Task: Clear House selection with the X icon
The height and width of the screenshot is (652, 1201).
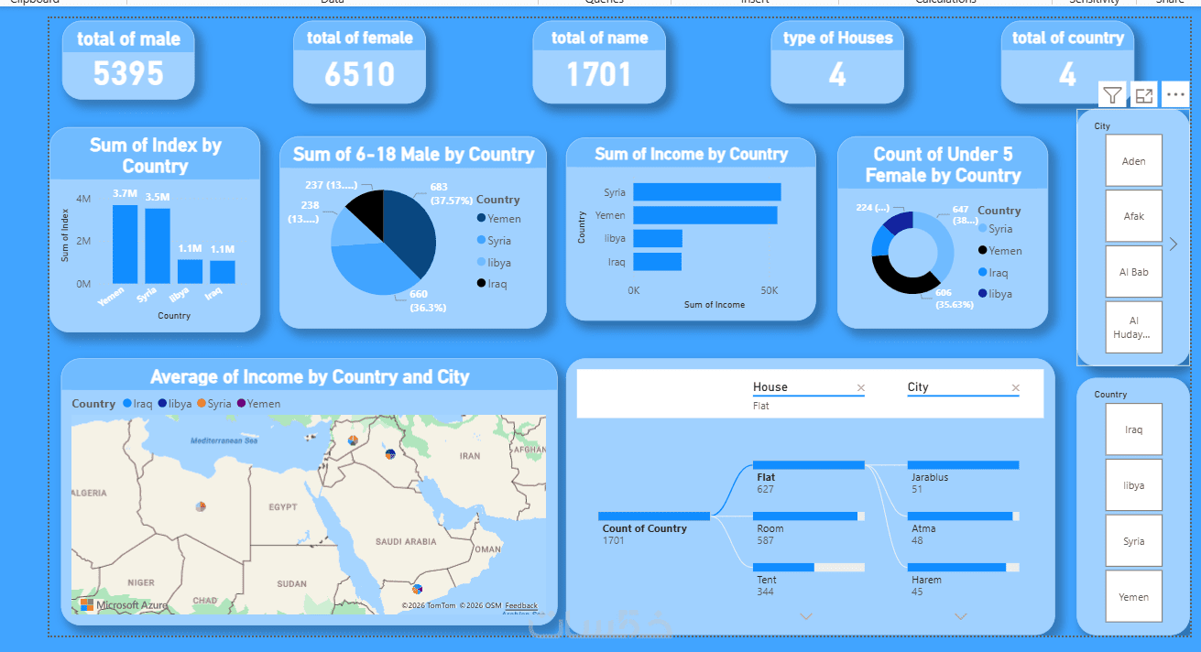Action: coord(860,388)
